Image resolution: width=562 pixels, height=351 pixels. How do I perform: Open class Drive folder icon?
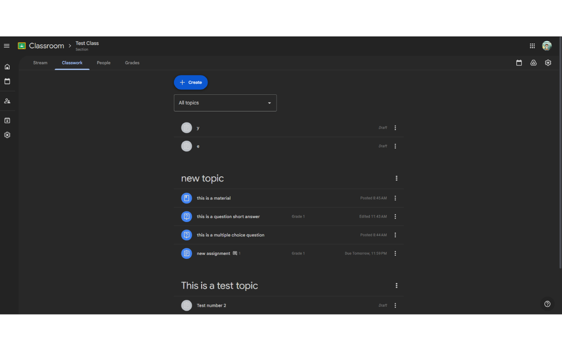[x=533, y=63]
